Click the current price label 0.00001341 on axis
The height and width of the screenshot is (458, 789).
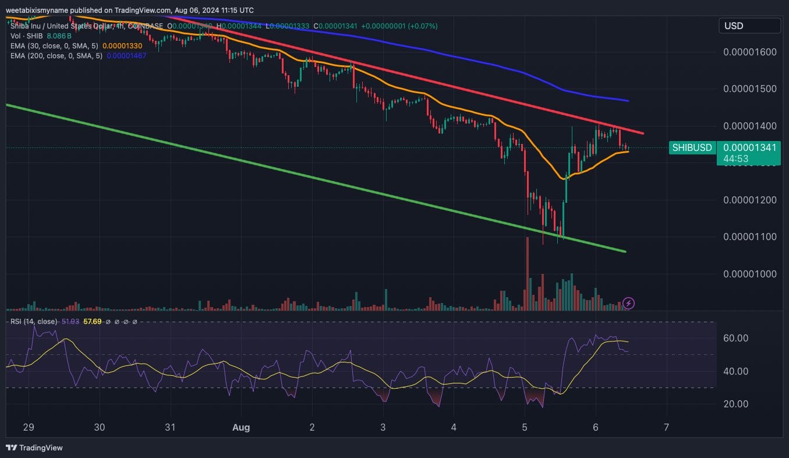(750, 147)
